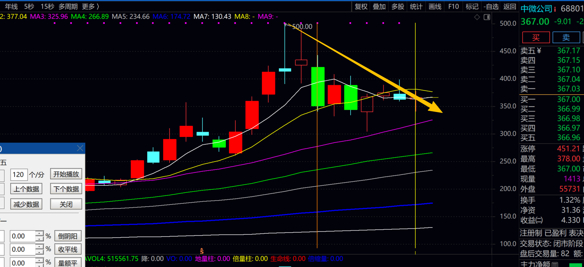Click the 买一 price 367.00
584x267 pixels.
click(x=568, y=100)
